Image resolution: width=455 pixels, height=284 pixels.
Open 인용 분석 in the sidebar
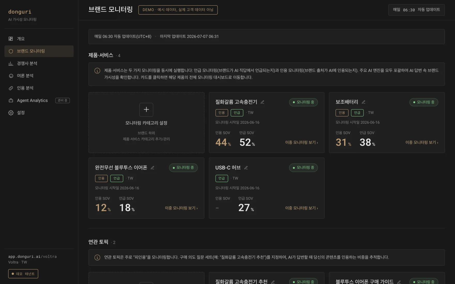pyautogui.click(x=39, y=88)
